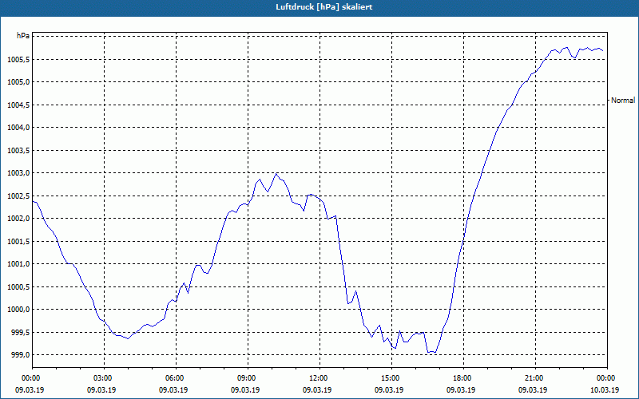This screenshot has height=399, width=639.
Task: Click the y-axis value 1002,0
Action: (x=18, y=219)
